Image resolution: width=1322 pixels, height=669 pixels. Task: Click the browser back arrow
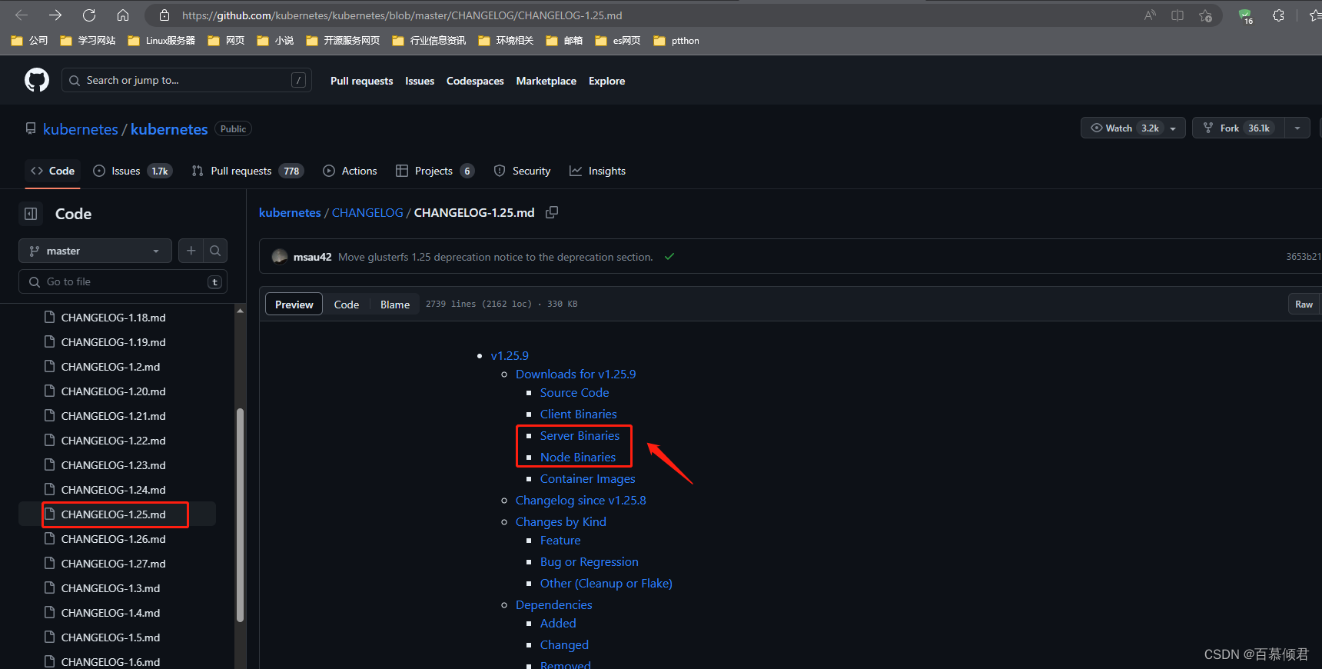click(x=22, y=15)
